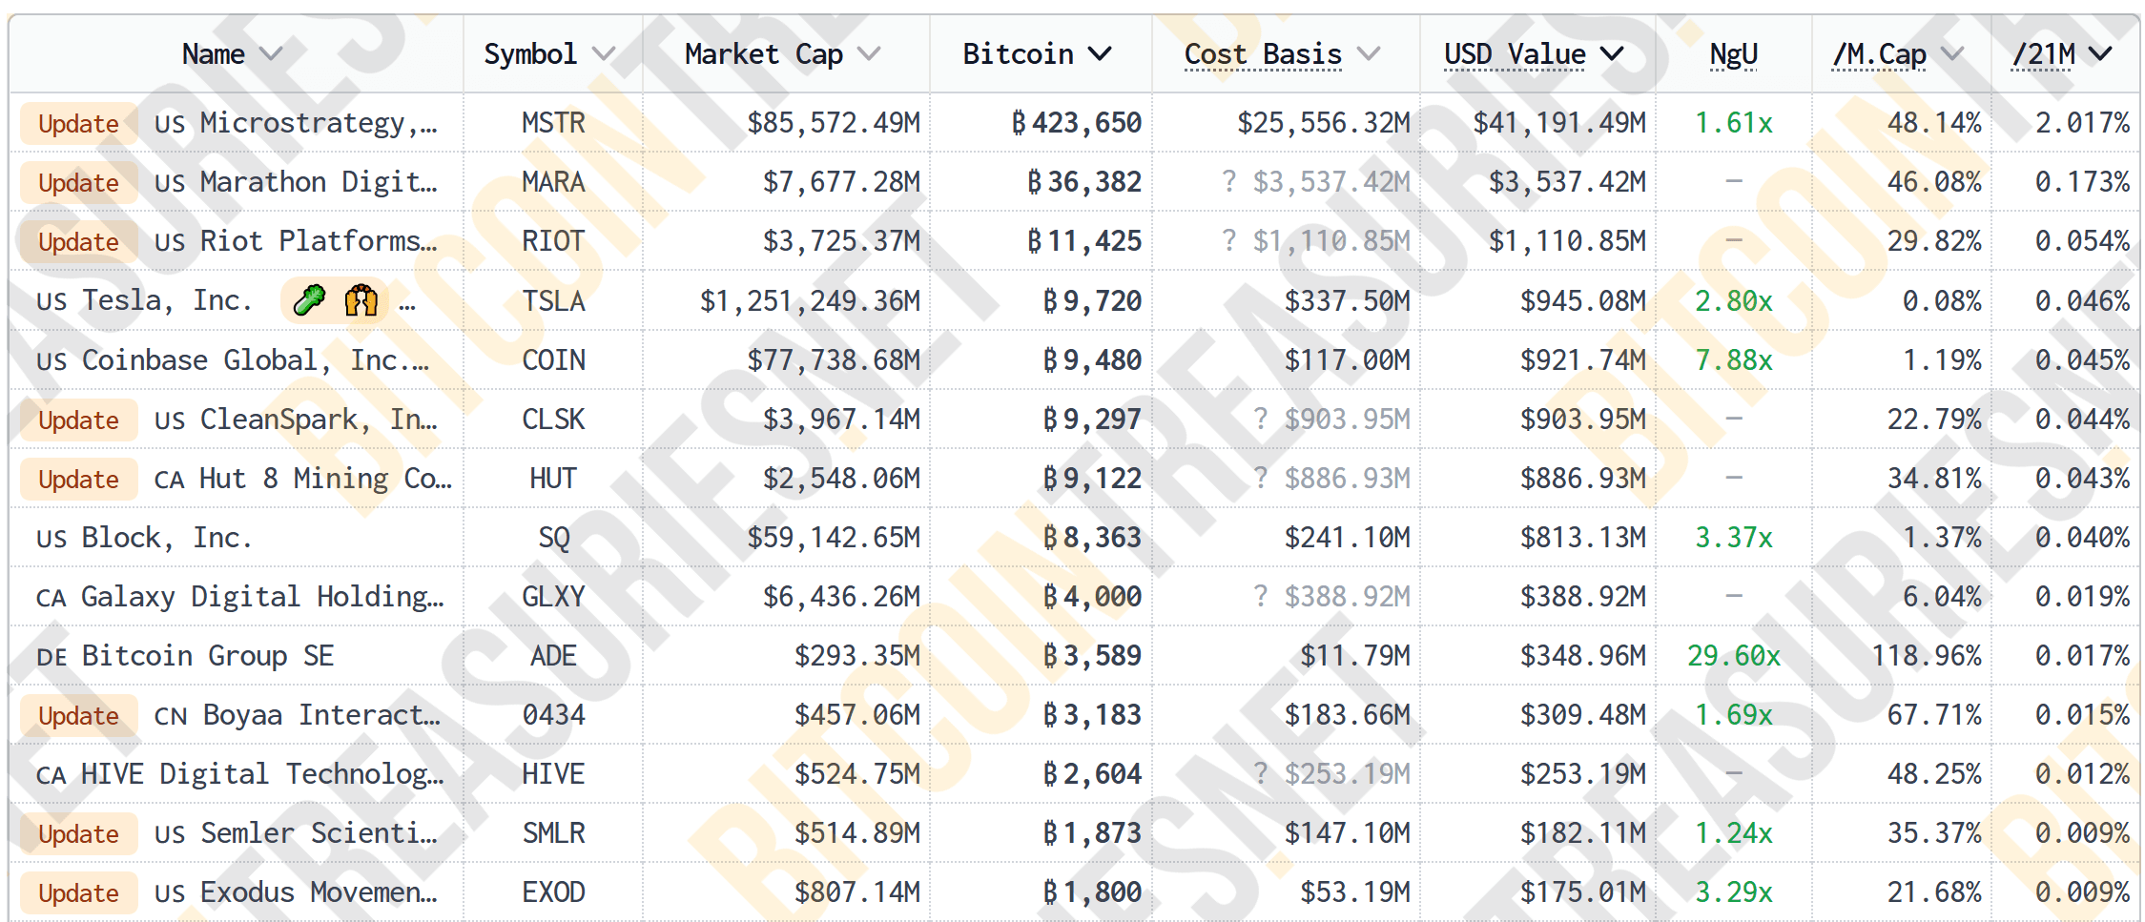2145x922 pixels.
Task: Click the COIN symbol cell
Action: coord(553,360)
